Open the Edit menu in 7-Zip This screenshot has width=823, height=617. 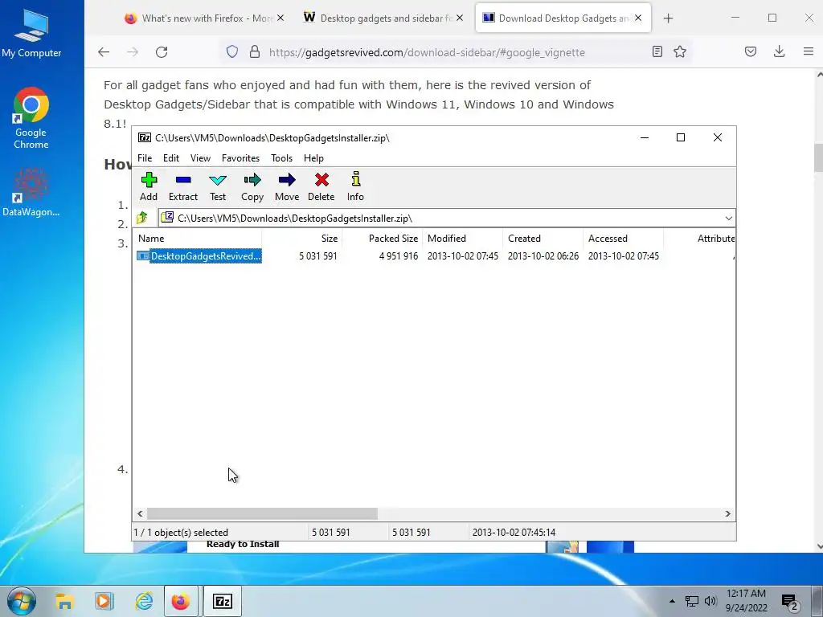171,158
